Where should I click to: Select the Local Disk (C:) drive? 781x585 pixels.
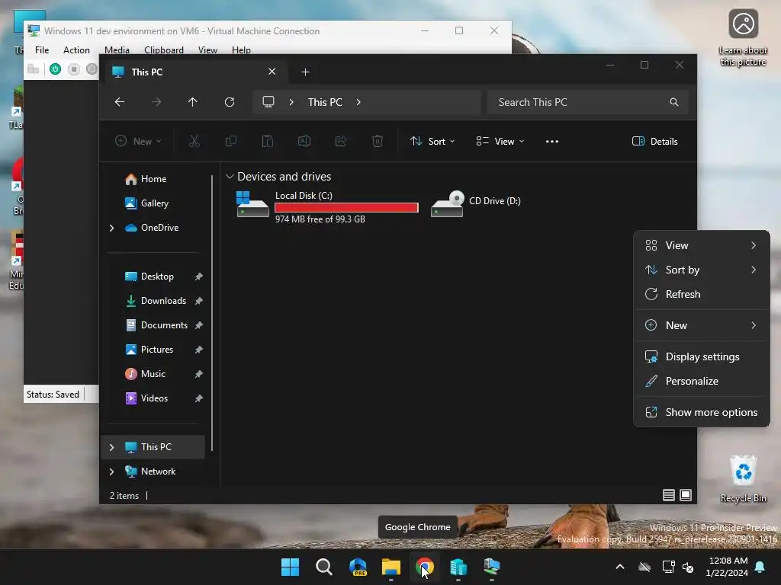pos(327,206)
